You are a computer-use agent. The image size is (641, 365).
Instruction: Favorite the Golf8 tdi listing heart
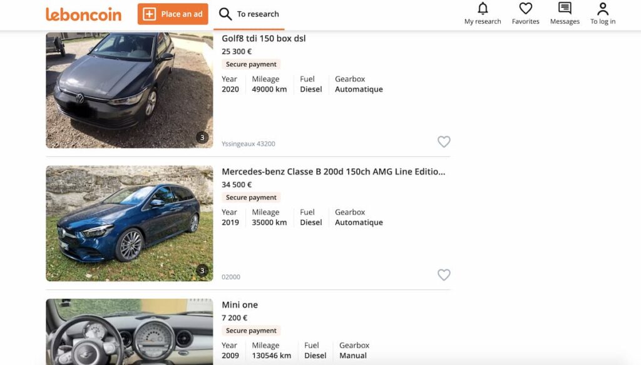point(444,142)
